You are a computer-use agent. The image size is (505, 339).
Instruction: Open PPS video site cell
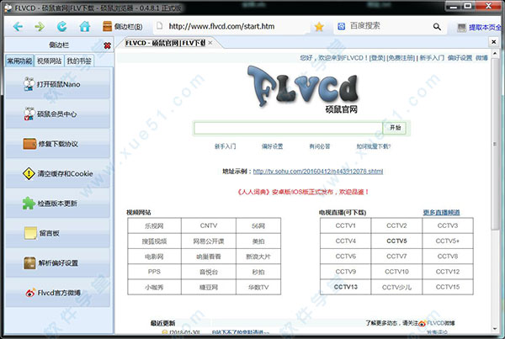(154, 272)
